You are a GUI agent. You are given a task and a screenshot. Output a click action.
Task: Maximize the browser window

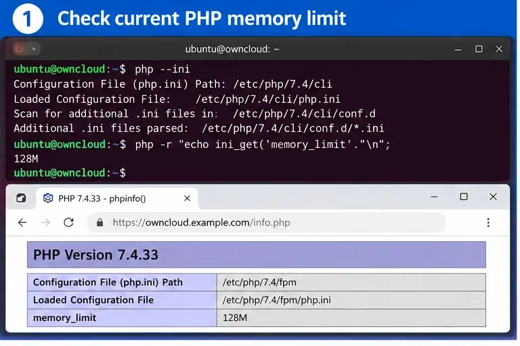pyautogui.click(x=464, y=197)
